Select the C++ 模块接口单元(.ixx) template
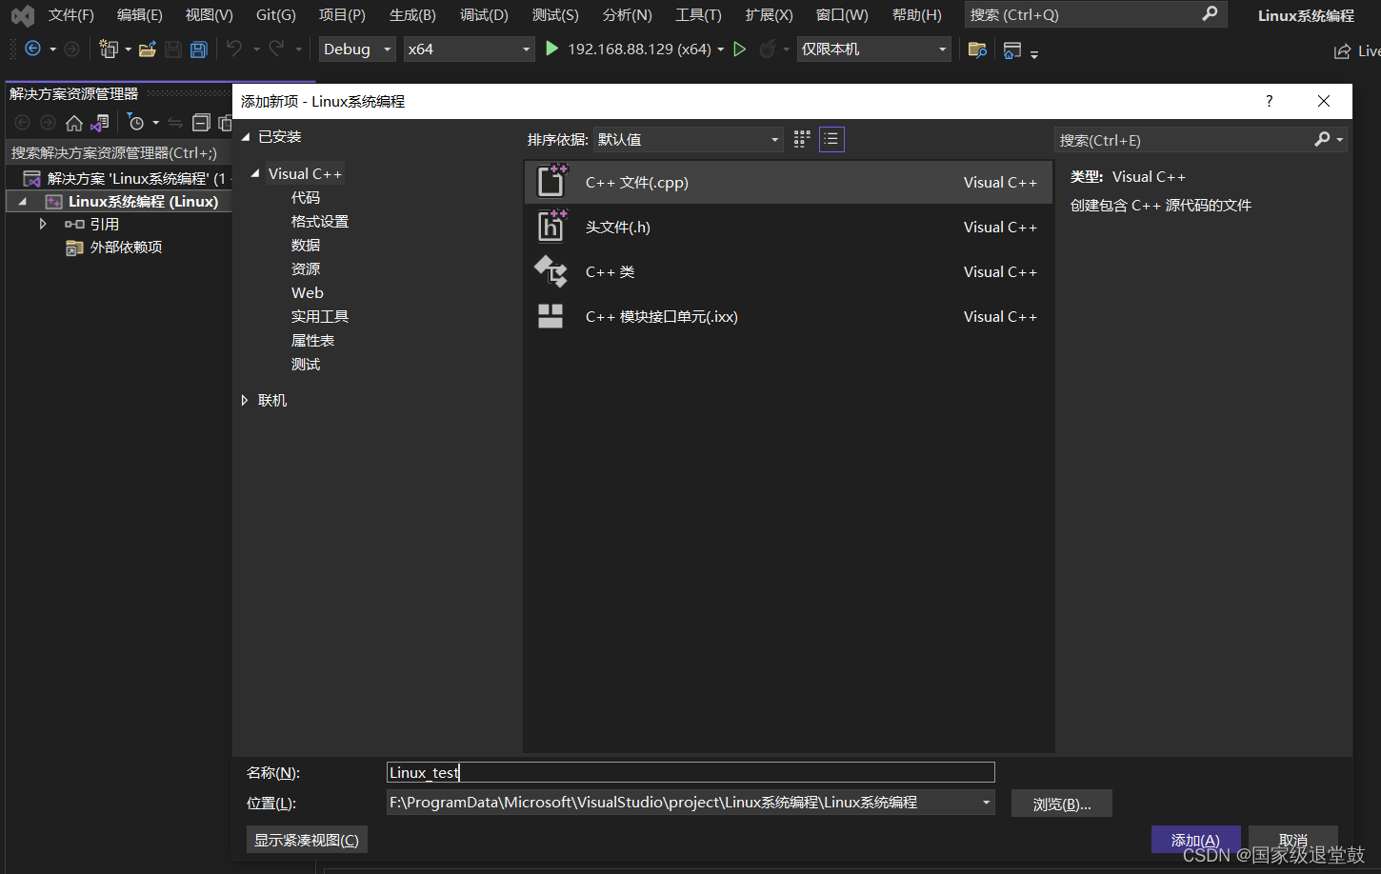 (x=788, y=316)
